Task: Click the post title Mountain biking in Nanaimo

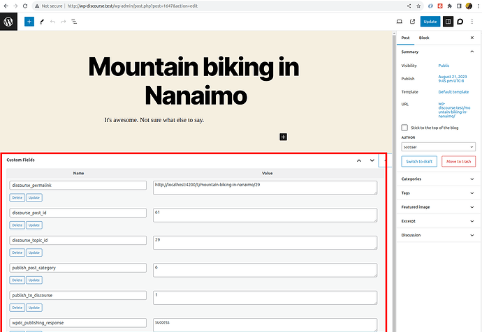Action: [193, 81]
